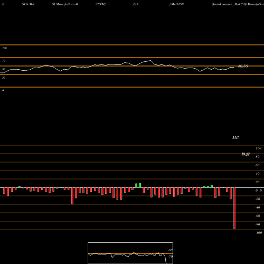Viewport: 264px width, 264px height.
Task: Click the 20 label on MR axis
Action: pyautogui.click(x=258, y=182)
